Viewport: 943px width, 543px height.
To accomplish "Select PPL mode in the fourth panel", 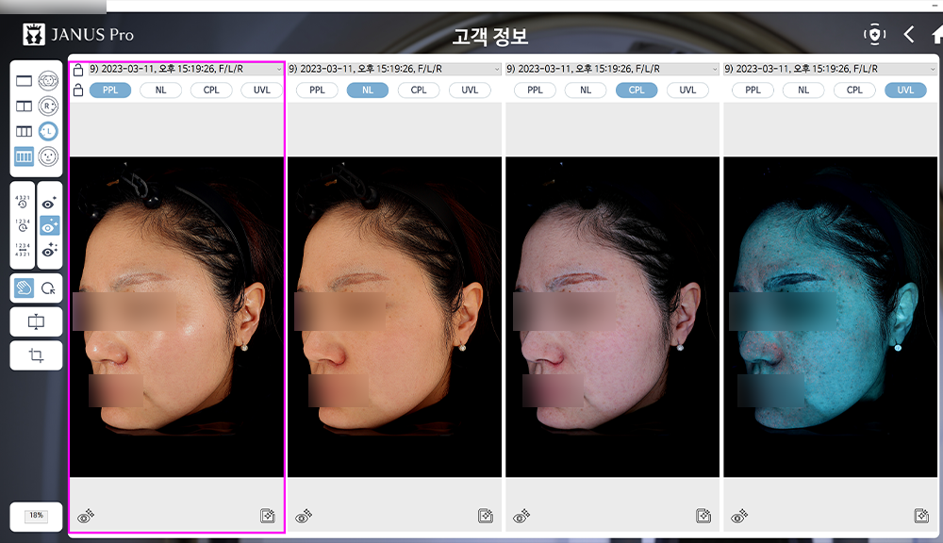I will pos(753,90).
